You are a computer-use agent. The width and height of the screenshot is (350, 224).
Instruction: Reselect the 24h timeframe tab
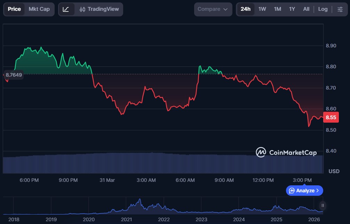click(x=246, y=9)
